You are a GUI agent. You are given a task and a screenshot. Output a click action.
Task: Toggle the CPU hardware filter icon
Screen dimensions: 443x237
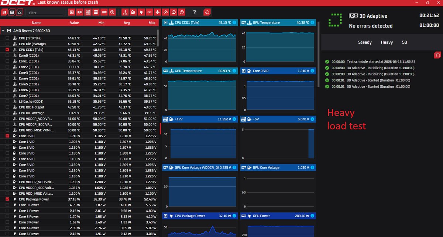[72, 12]
